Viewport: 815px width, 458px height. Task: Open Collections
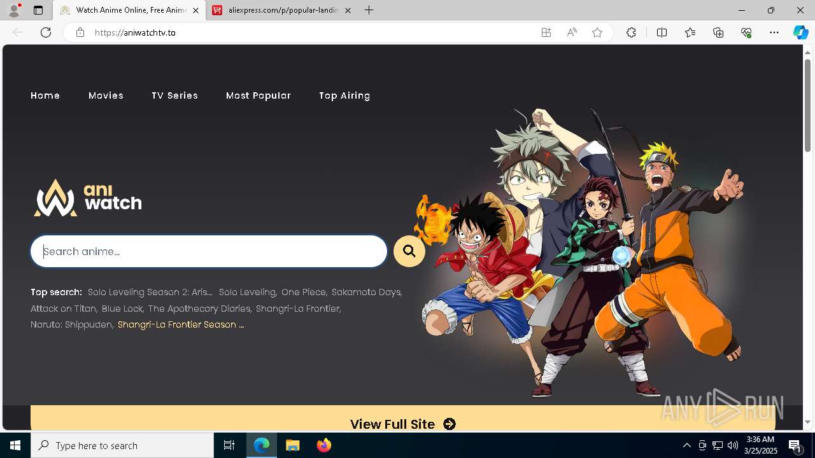click(x=718, y=32)
